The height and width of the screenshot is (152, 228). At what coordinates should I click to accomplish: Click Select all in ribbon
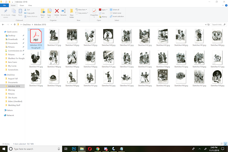[x=115, y=10]
